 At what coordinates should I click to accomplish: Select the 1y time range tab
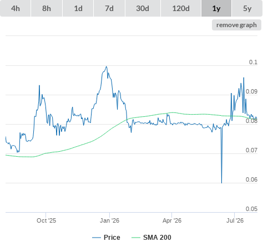point(216,8)
